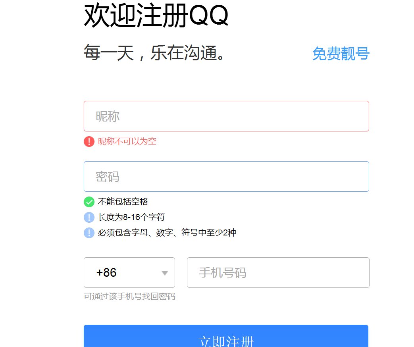Select the green success indicator in password rules
This screenshot has width=414, height=347.
coord(89,202)
